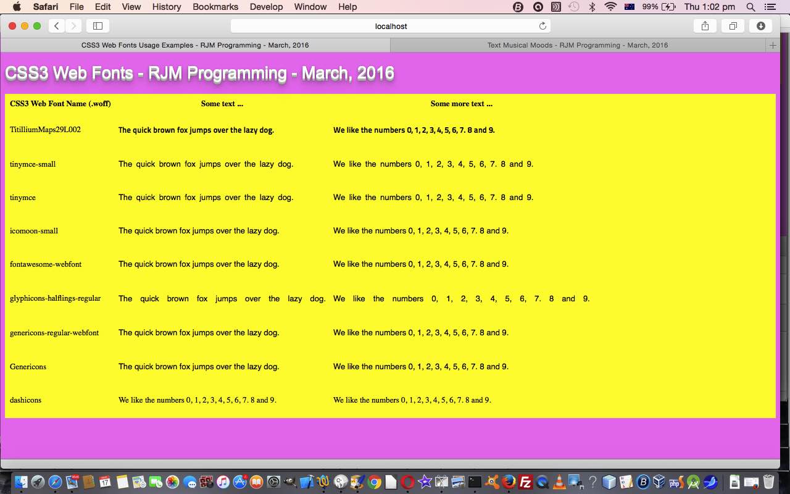Open VLC from the Dock
The height and width of the screenshot is (494, 790).
[559, 482]
